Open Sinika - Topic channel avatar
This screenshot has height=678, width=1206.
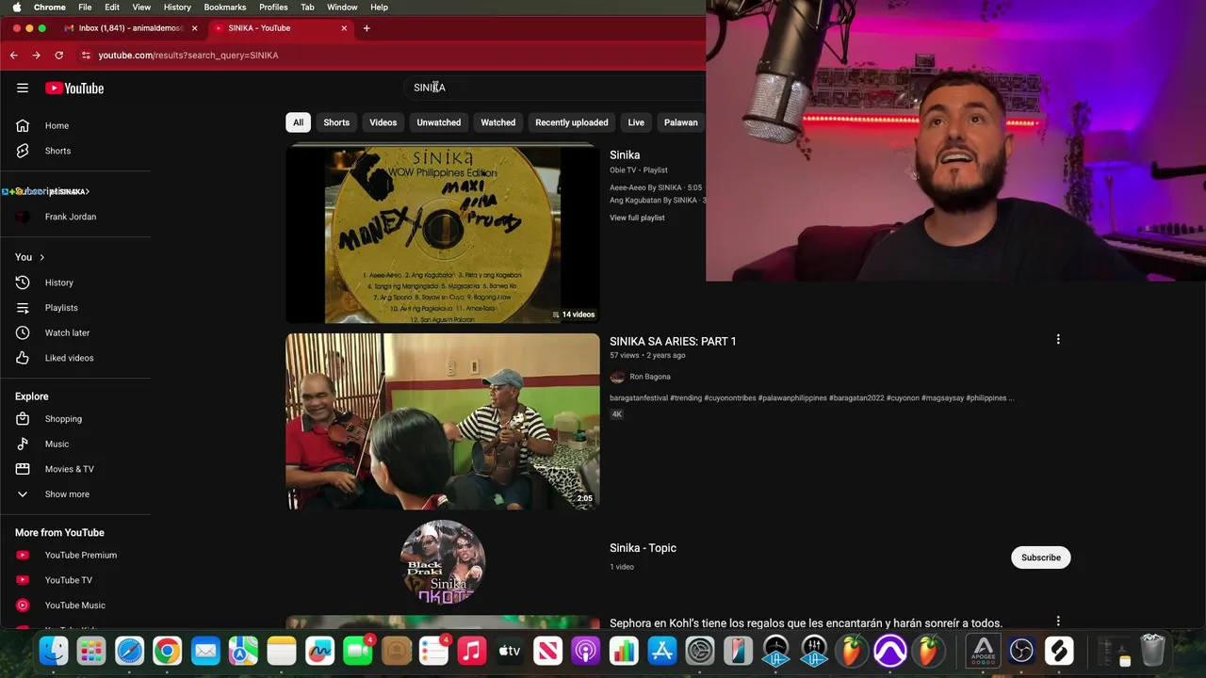443,561
